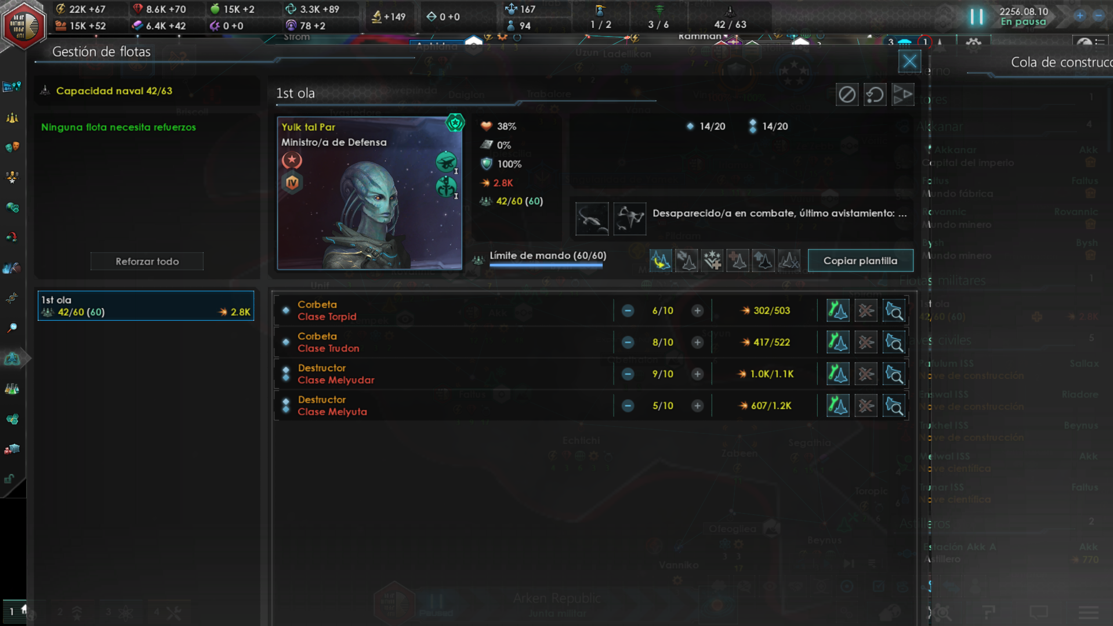Click the go-to-fleet arrow icon
1113x626 pixels.
(902, 95)
